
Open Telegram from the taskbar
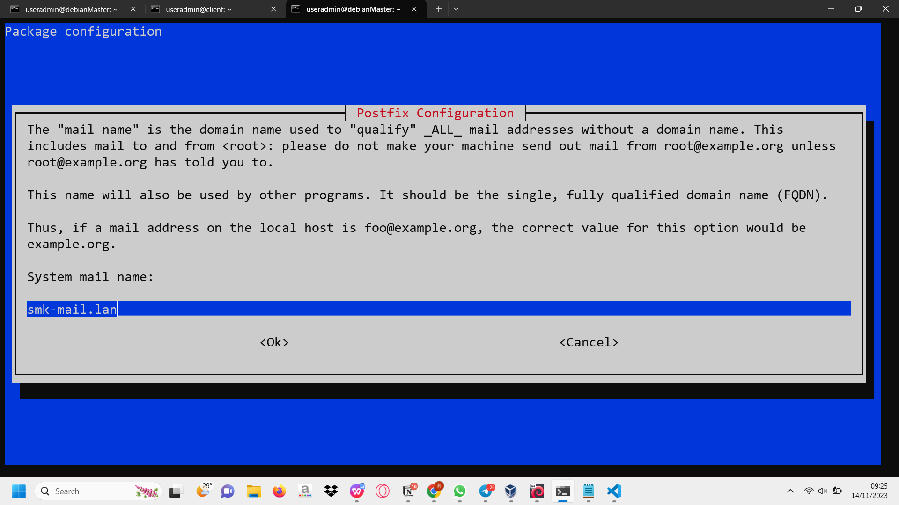tap(486, 491)
